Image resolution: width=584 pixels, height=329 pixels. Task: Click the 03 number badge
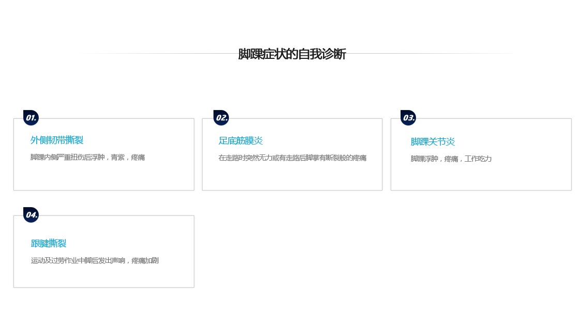click(408, 118)
